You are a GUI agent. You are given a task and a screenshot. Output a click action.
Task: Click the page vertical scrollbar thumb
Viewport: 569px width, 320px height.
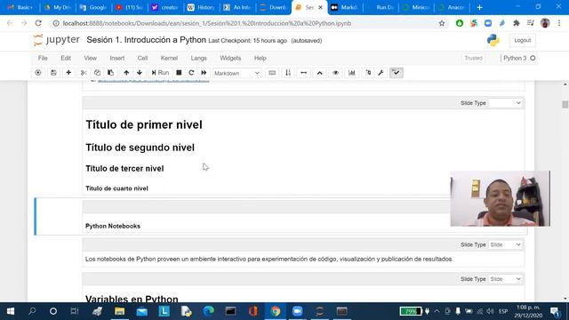565,105
